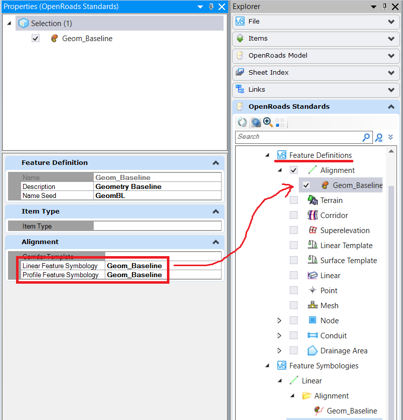Viewport: 403px width, 420px height.
Task: Click the Alignment folder icon under Feature Symbologies
Action: (307, 395)
